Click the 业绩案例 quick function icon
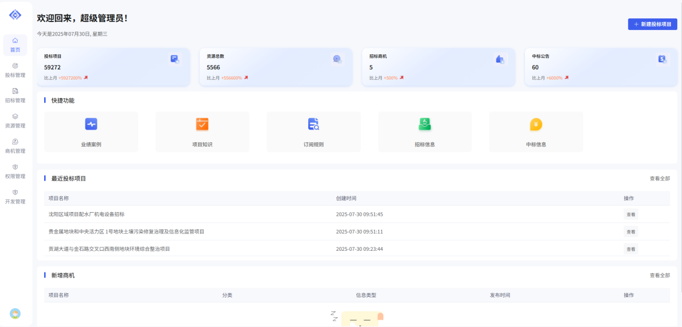 (x=91, y=124)
